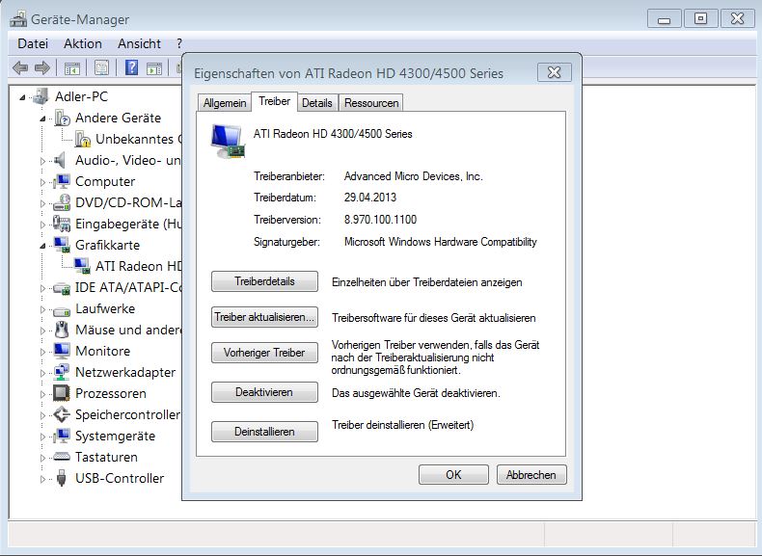762x556 pixels.
Task: Switch to the Details tab
Action: [x=316, y=102]
